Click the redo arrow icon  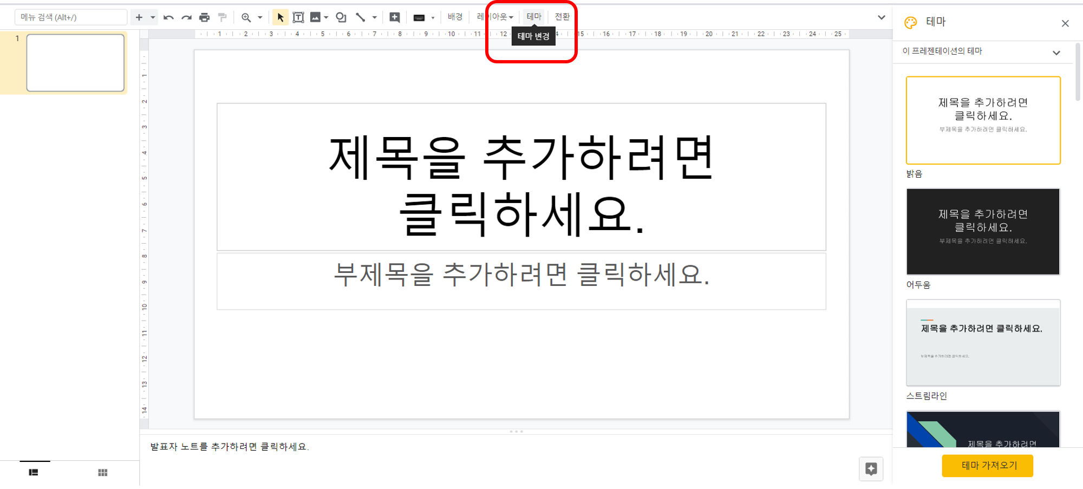pos(186,17)
